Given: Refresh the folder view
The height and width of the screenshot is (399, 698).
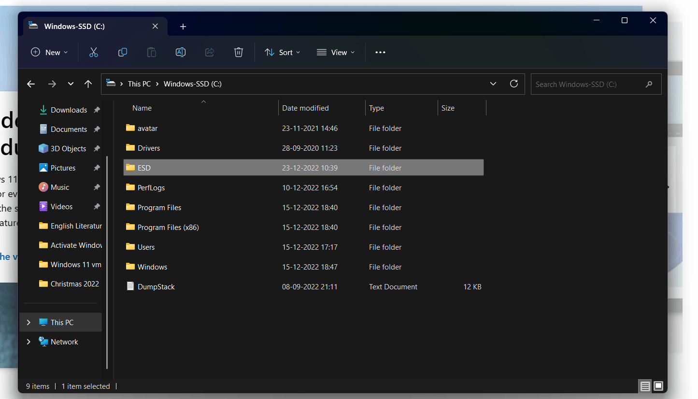Looking at the screenshot, I should pos(513,84).
